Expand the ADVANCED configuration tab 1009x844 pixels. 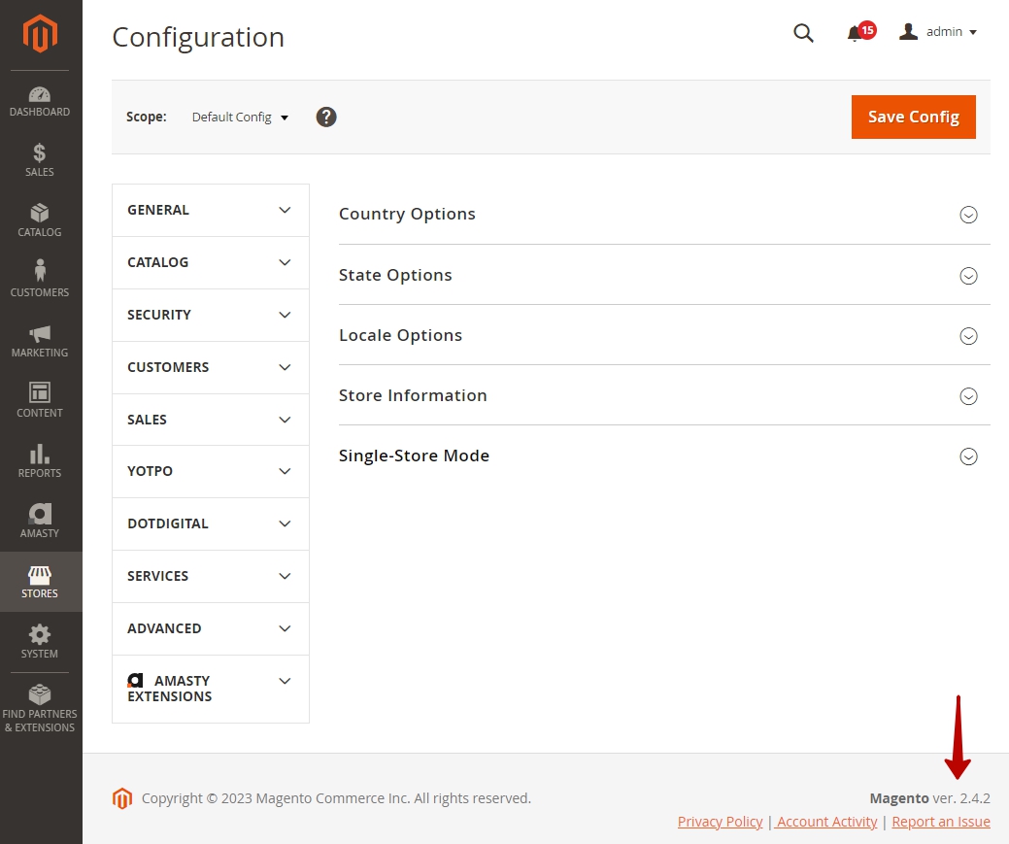pos(211,628)
